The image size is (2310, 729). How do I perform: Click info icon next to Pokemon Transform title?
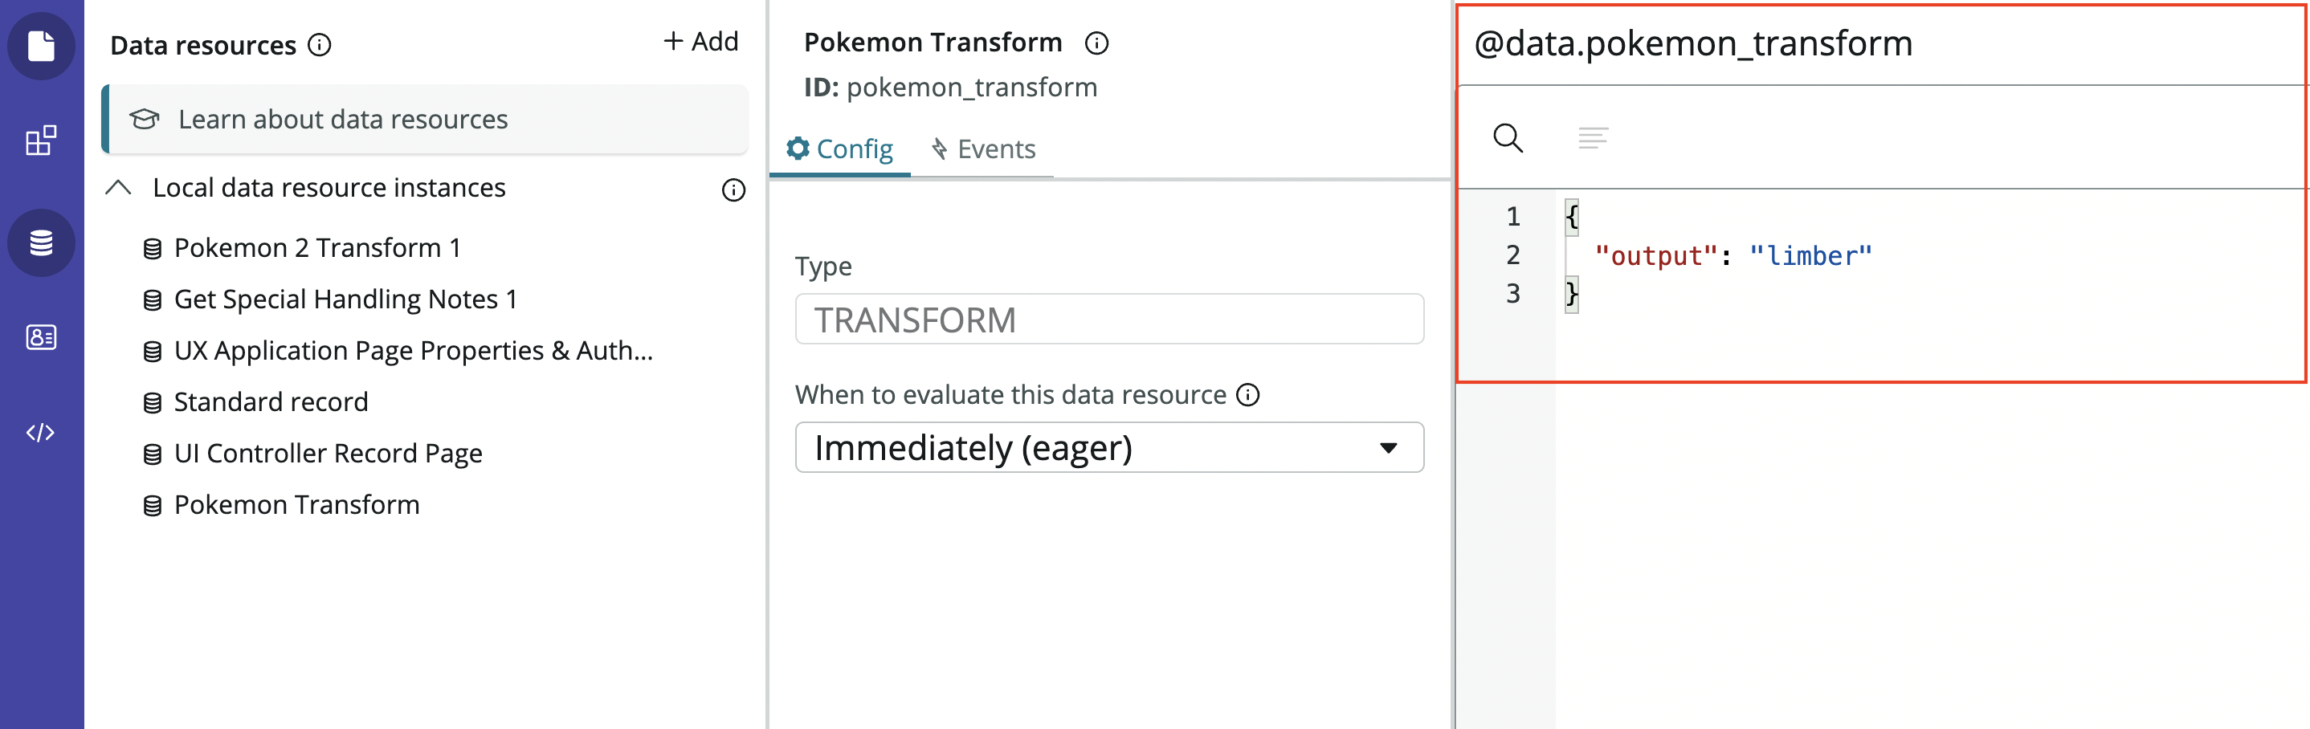click(x=1096, y=43)
